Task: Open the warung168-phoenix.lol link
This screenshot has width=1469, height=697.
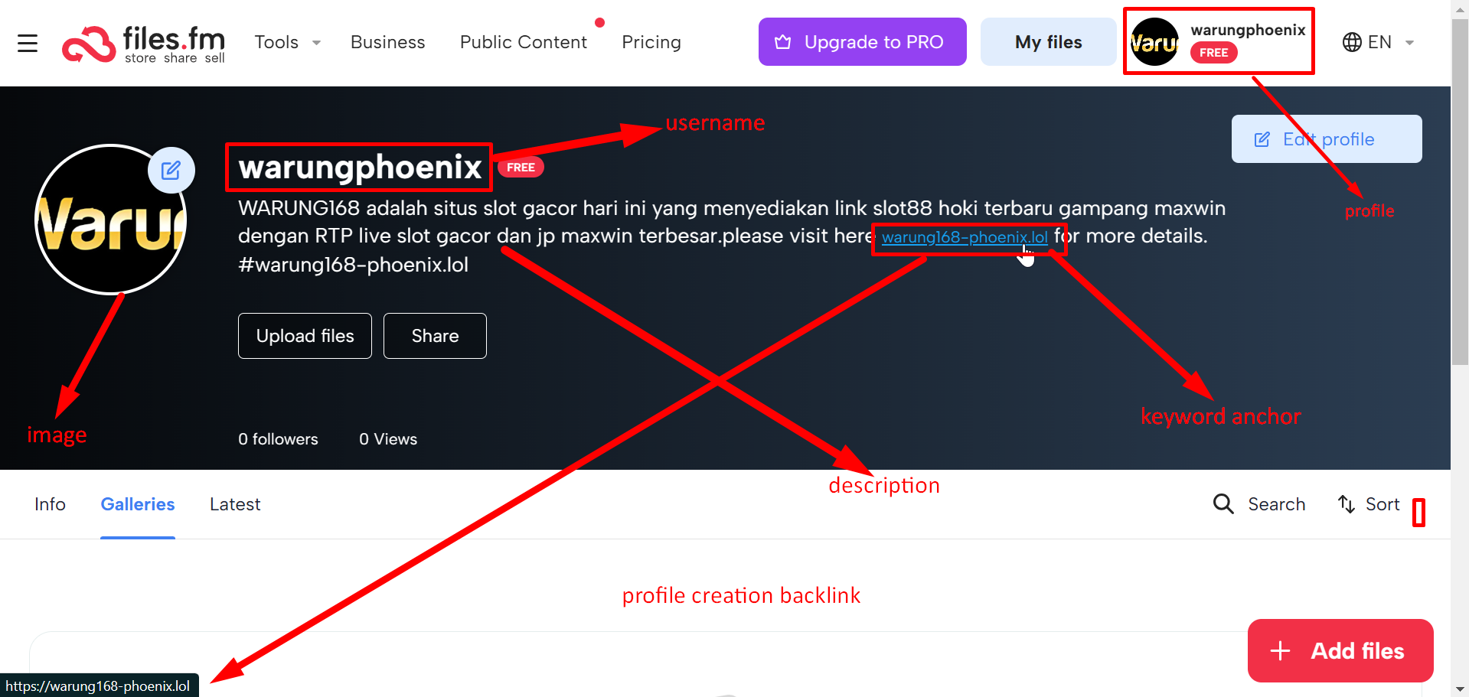Action: 964,237
